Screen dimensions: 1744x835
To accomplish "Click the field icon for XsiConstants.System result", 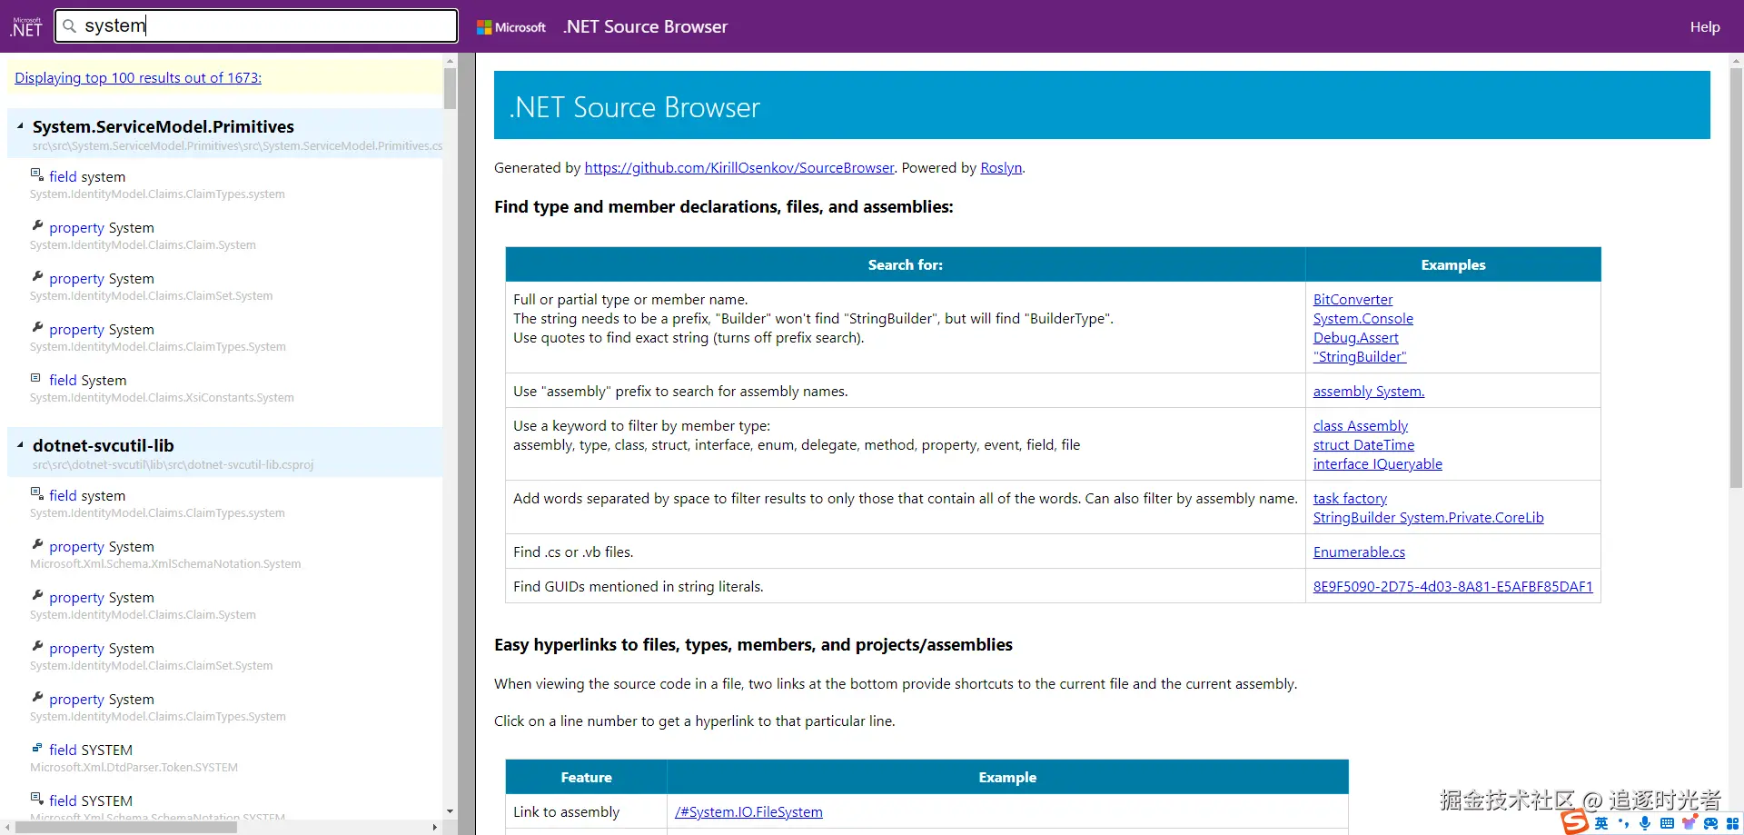I will point(36,378).
